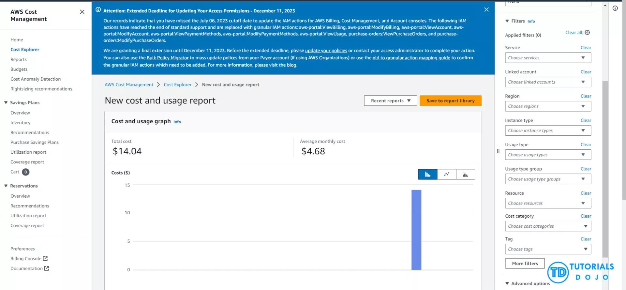Dismiss the blue attention banner
Viewport: 626px width, 290px height.
[486, 9]
